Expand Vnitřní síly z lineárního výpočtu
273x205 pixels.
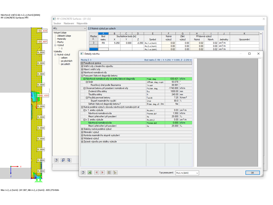[82, 66]
